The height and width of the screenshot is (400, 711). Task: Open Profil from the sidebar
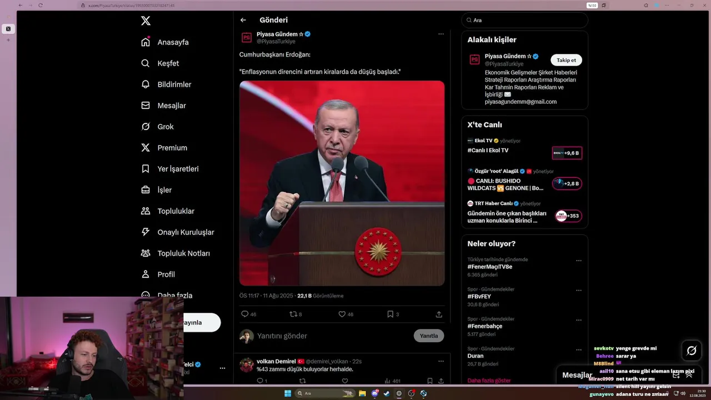158,274
